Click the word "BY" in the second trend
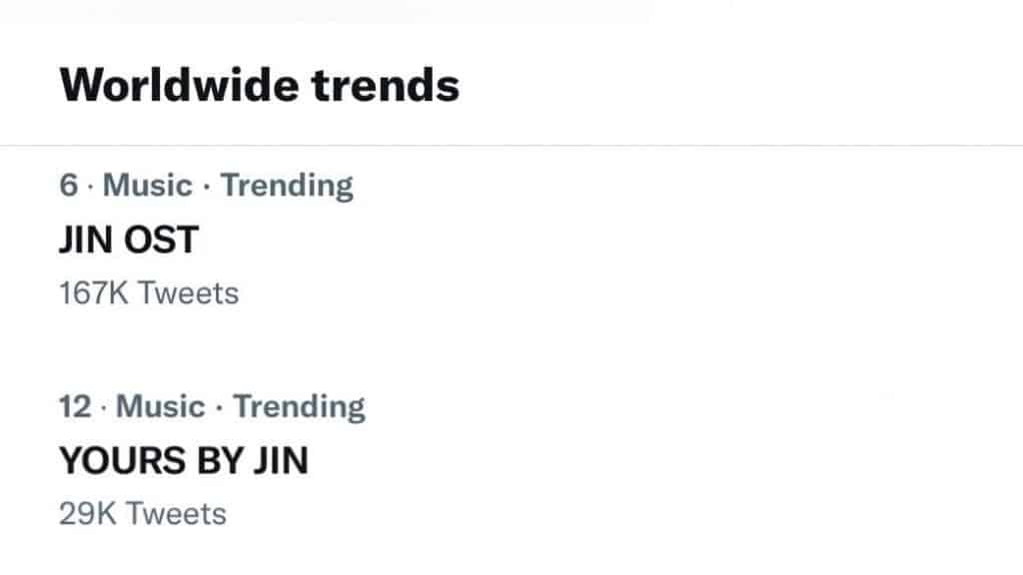1023x575 pixels. click(218, 460)
